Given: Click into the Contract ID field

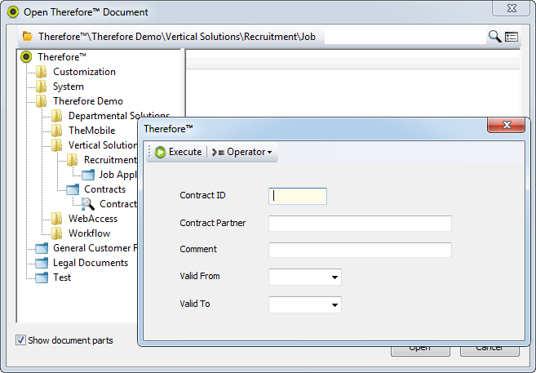Looking at the screenshot, I should coord(298,196).
